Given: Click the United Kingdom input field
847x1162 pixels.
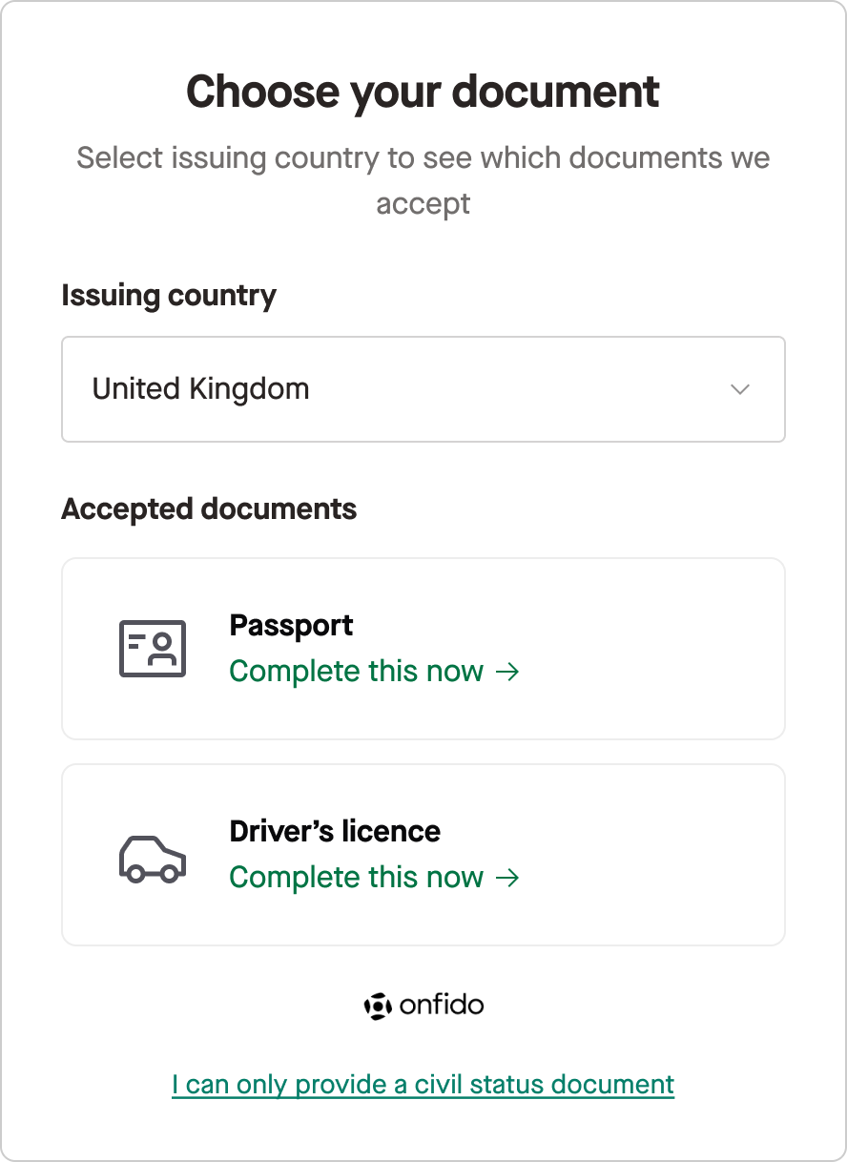Looking at the screenshot, I should 286,389.
